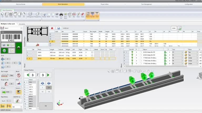
Task: Click the Bar Length clamps icon
Action: click(x=4, y=75)
